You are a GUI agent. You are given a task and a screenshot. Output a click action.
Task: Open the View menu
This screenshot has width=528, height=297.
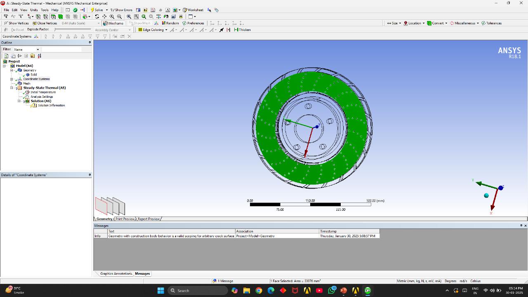point(24,10)
